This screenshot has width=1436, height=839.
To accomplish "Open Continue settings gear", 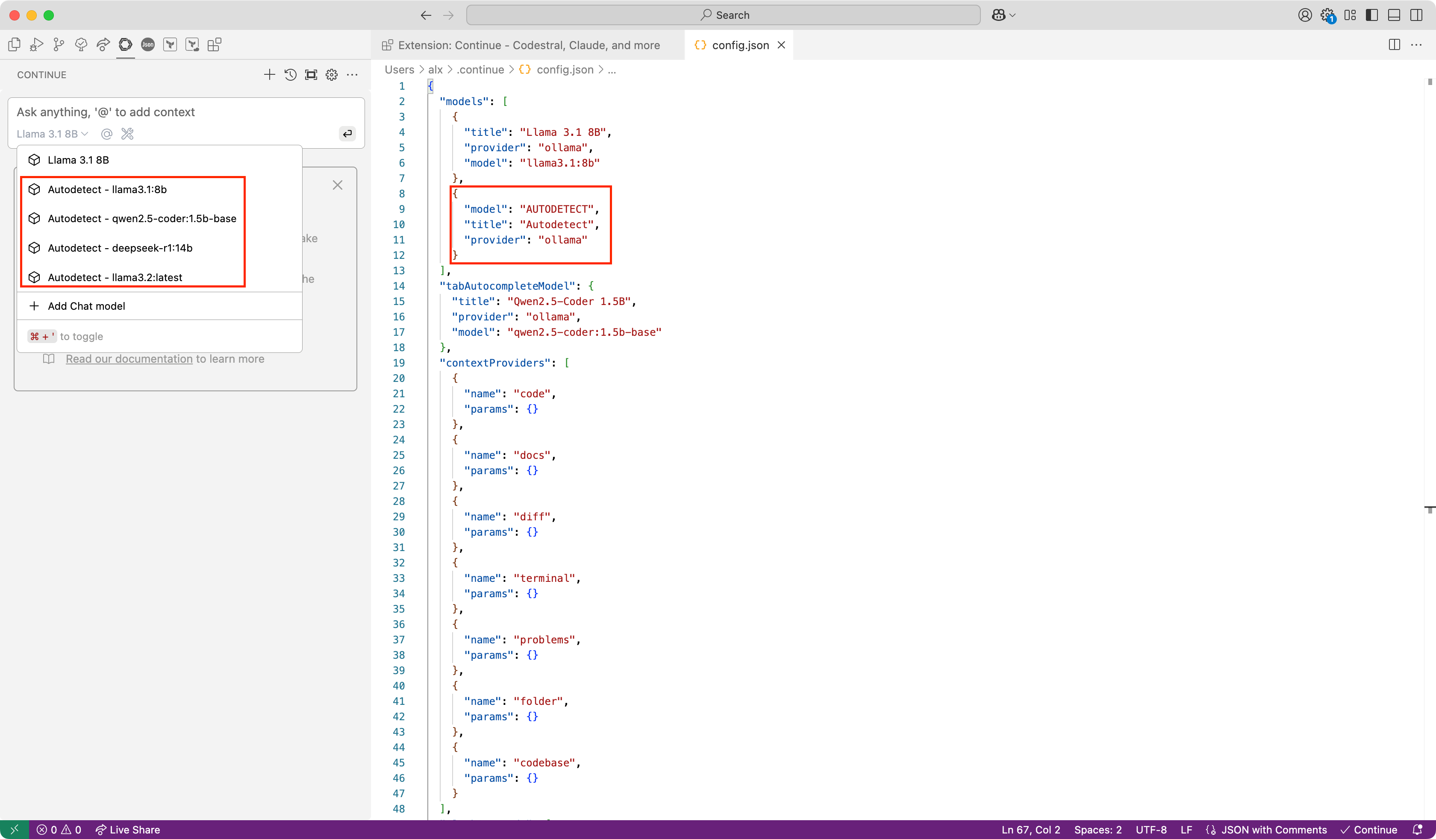I will pyautogui.click(x=332, y=75).
